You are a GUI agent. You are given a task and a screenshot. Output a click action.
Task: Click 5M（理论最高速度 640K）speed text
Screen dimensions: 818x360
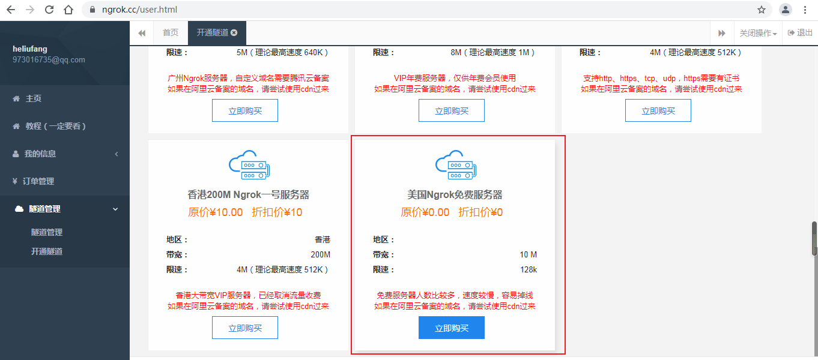pyautogui.click(x=282, y=53)
